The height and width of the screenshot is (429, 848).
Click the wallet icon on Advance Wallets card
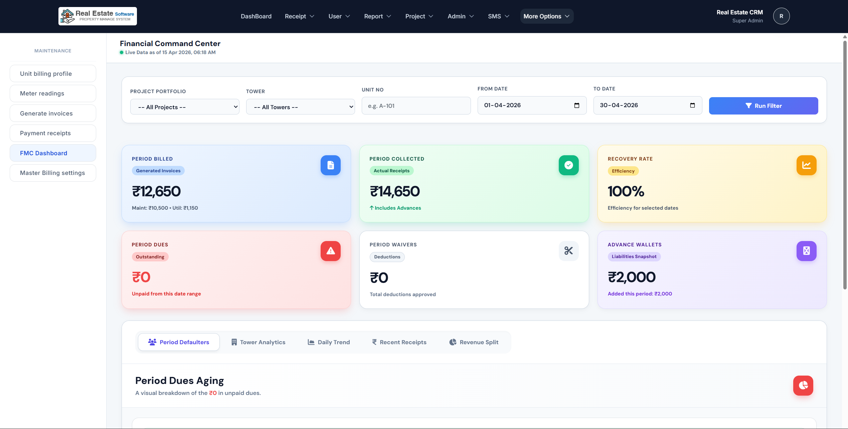806,251
